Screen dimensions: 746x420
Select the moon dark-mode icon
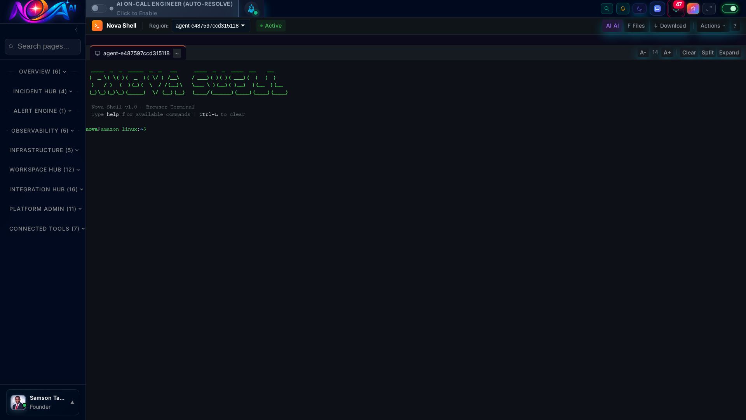[640, 8]
